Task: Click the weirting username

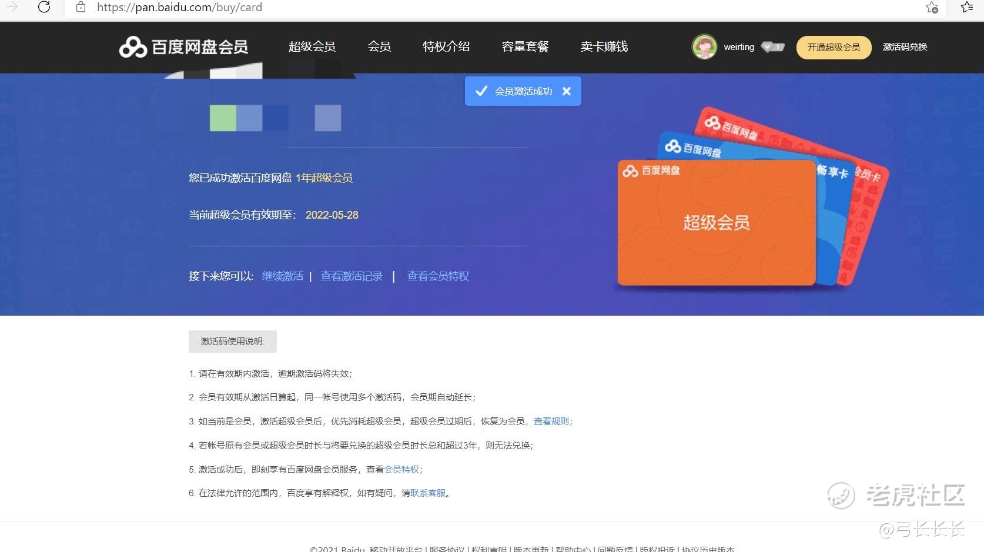Action: [x=739, y=47]
